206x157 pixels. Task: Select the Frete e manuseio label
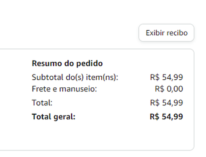tap(64, 89)
